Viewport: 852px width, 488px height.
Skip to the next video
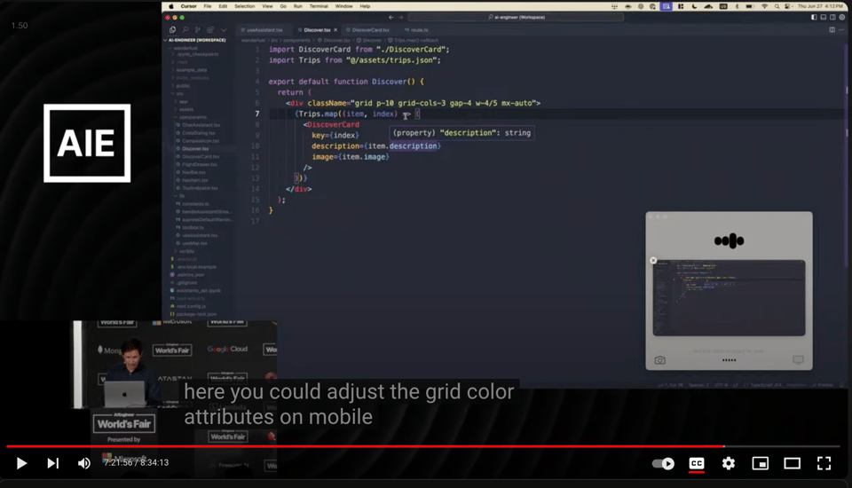click(x=52, y=463)
